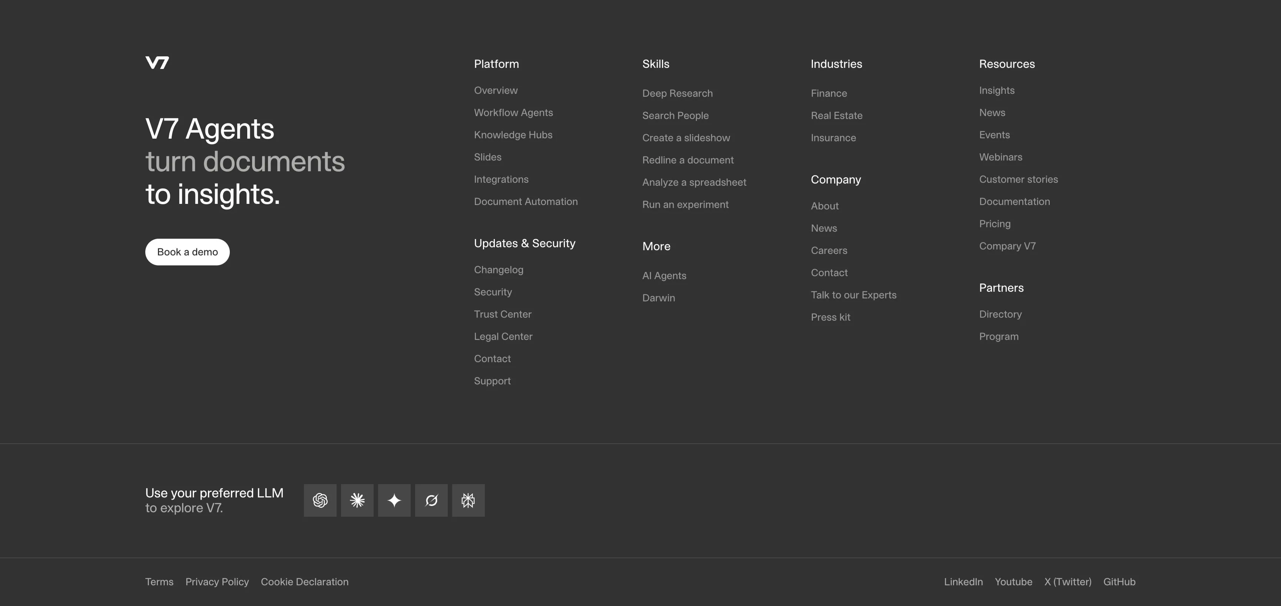Viewport: 1281px width, 606px height.
Task: Click the Platform column heading
Action: tap(496, 64)
